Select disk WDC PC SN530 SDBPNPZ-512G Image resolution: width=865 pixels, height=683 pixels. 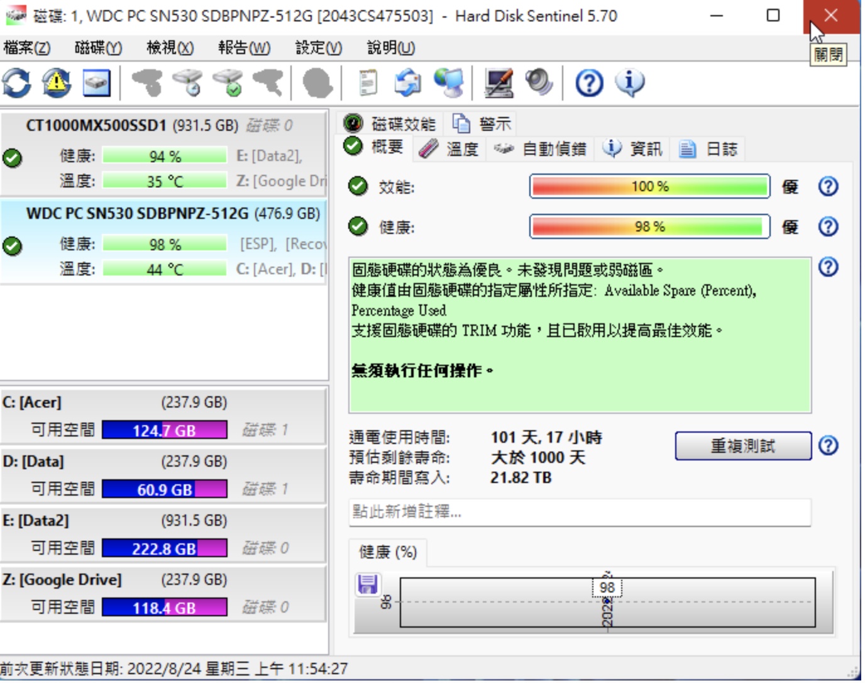(163, 242)
